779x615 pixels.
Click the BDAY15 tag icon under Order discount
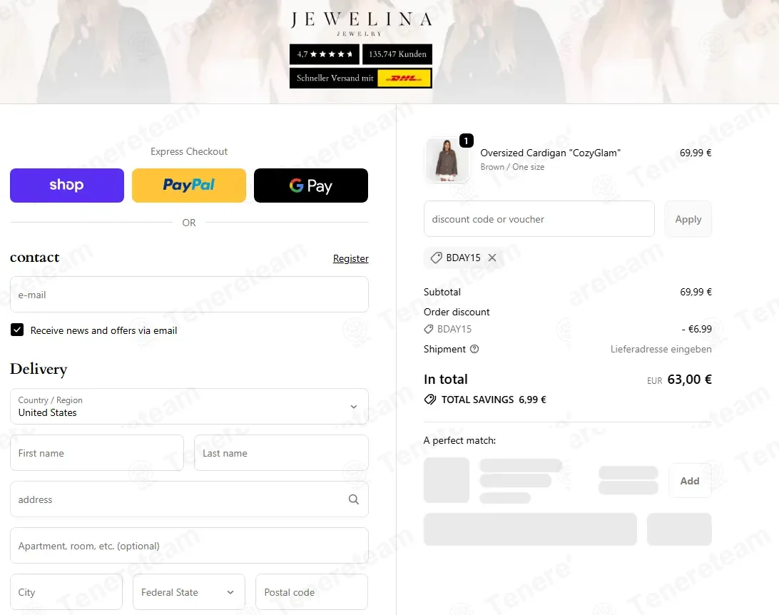point(428,330)
